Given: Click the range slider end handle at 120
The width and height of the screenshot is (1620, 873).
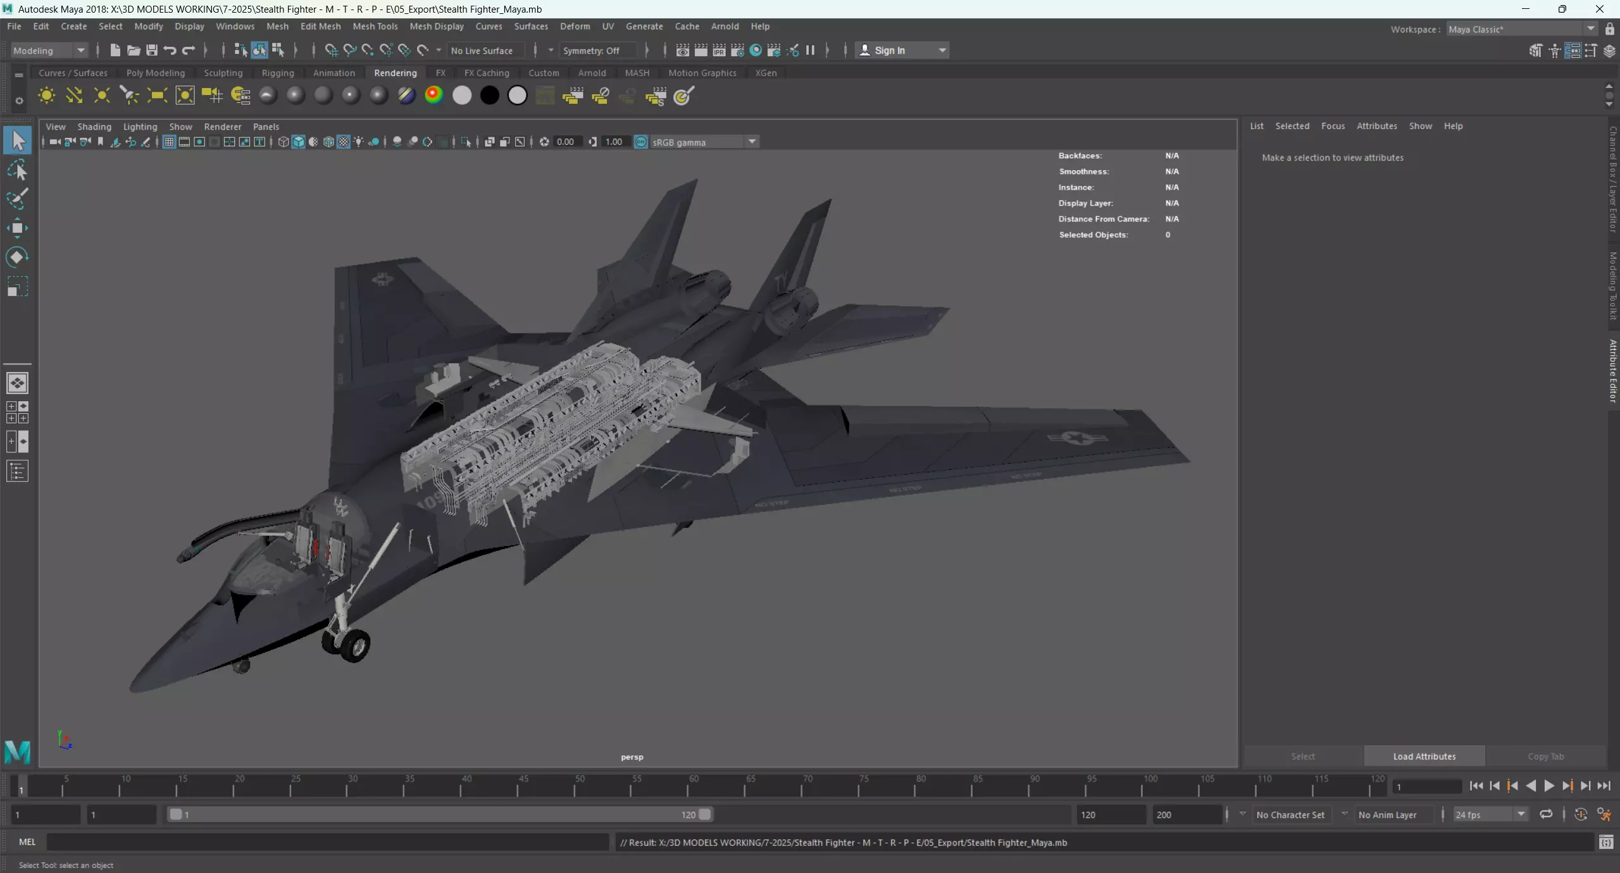Looking at the screenshot, I should coord(704,814).
